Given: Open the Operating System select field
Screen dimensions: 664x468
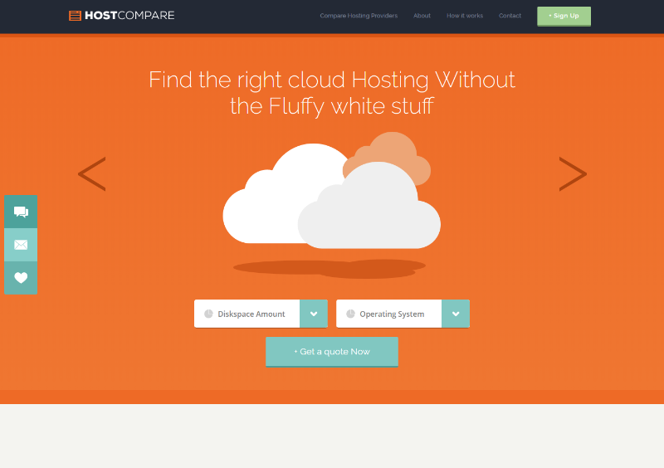Looking at the screenshot, I should 403,314.
